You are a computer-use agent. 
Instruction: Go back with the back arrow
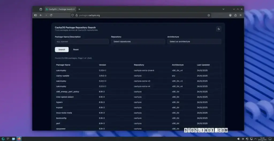[41, 15]
